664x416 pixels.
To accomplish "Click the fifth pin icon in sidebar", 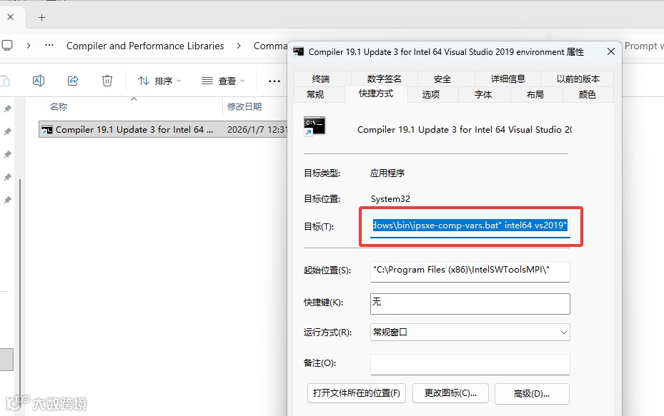I will click(8, 201).
